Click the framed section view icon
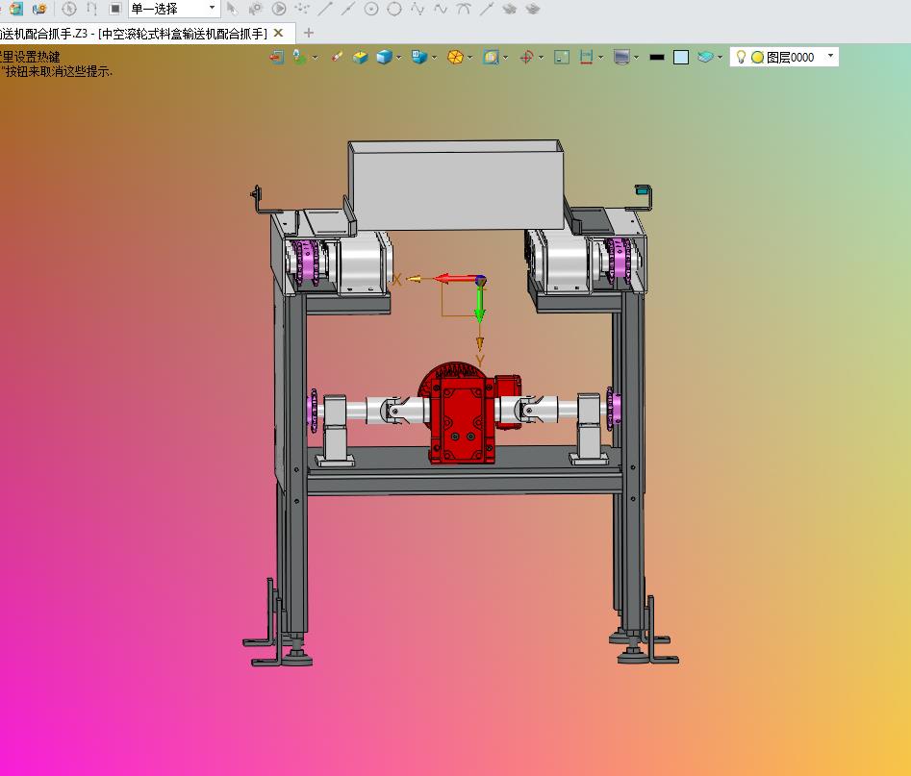The width and height of the screenshot is (911, 776). click(x=491, y=57)
